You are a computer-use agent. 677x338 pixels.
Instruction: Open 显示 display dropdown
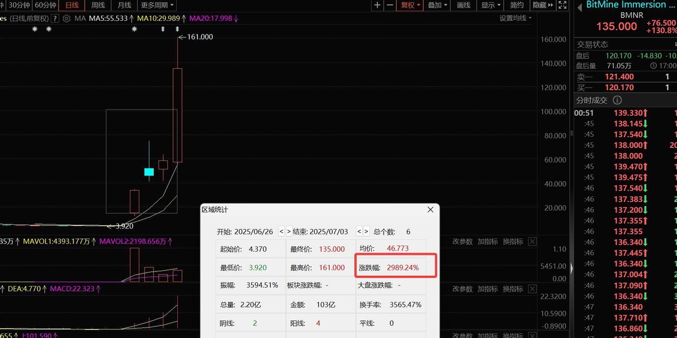[491, 5]
